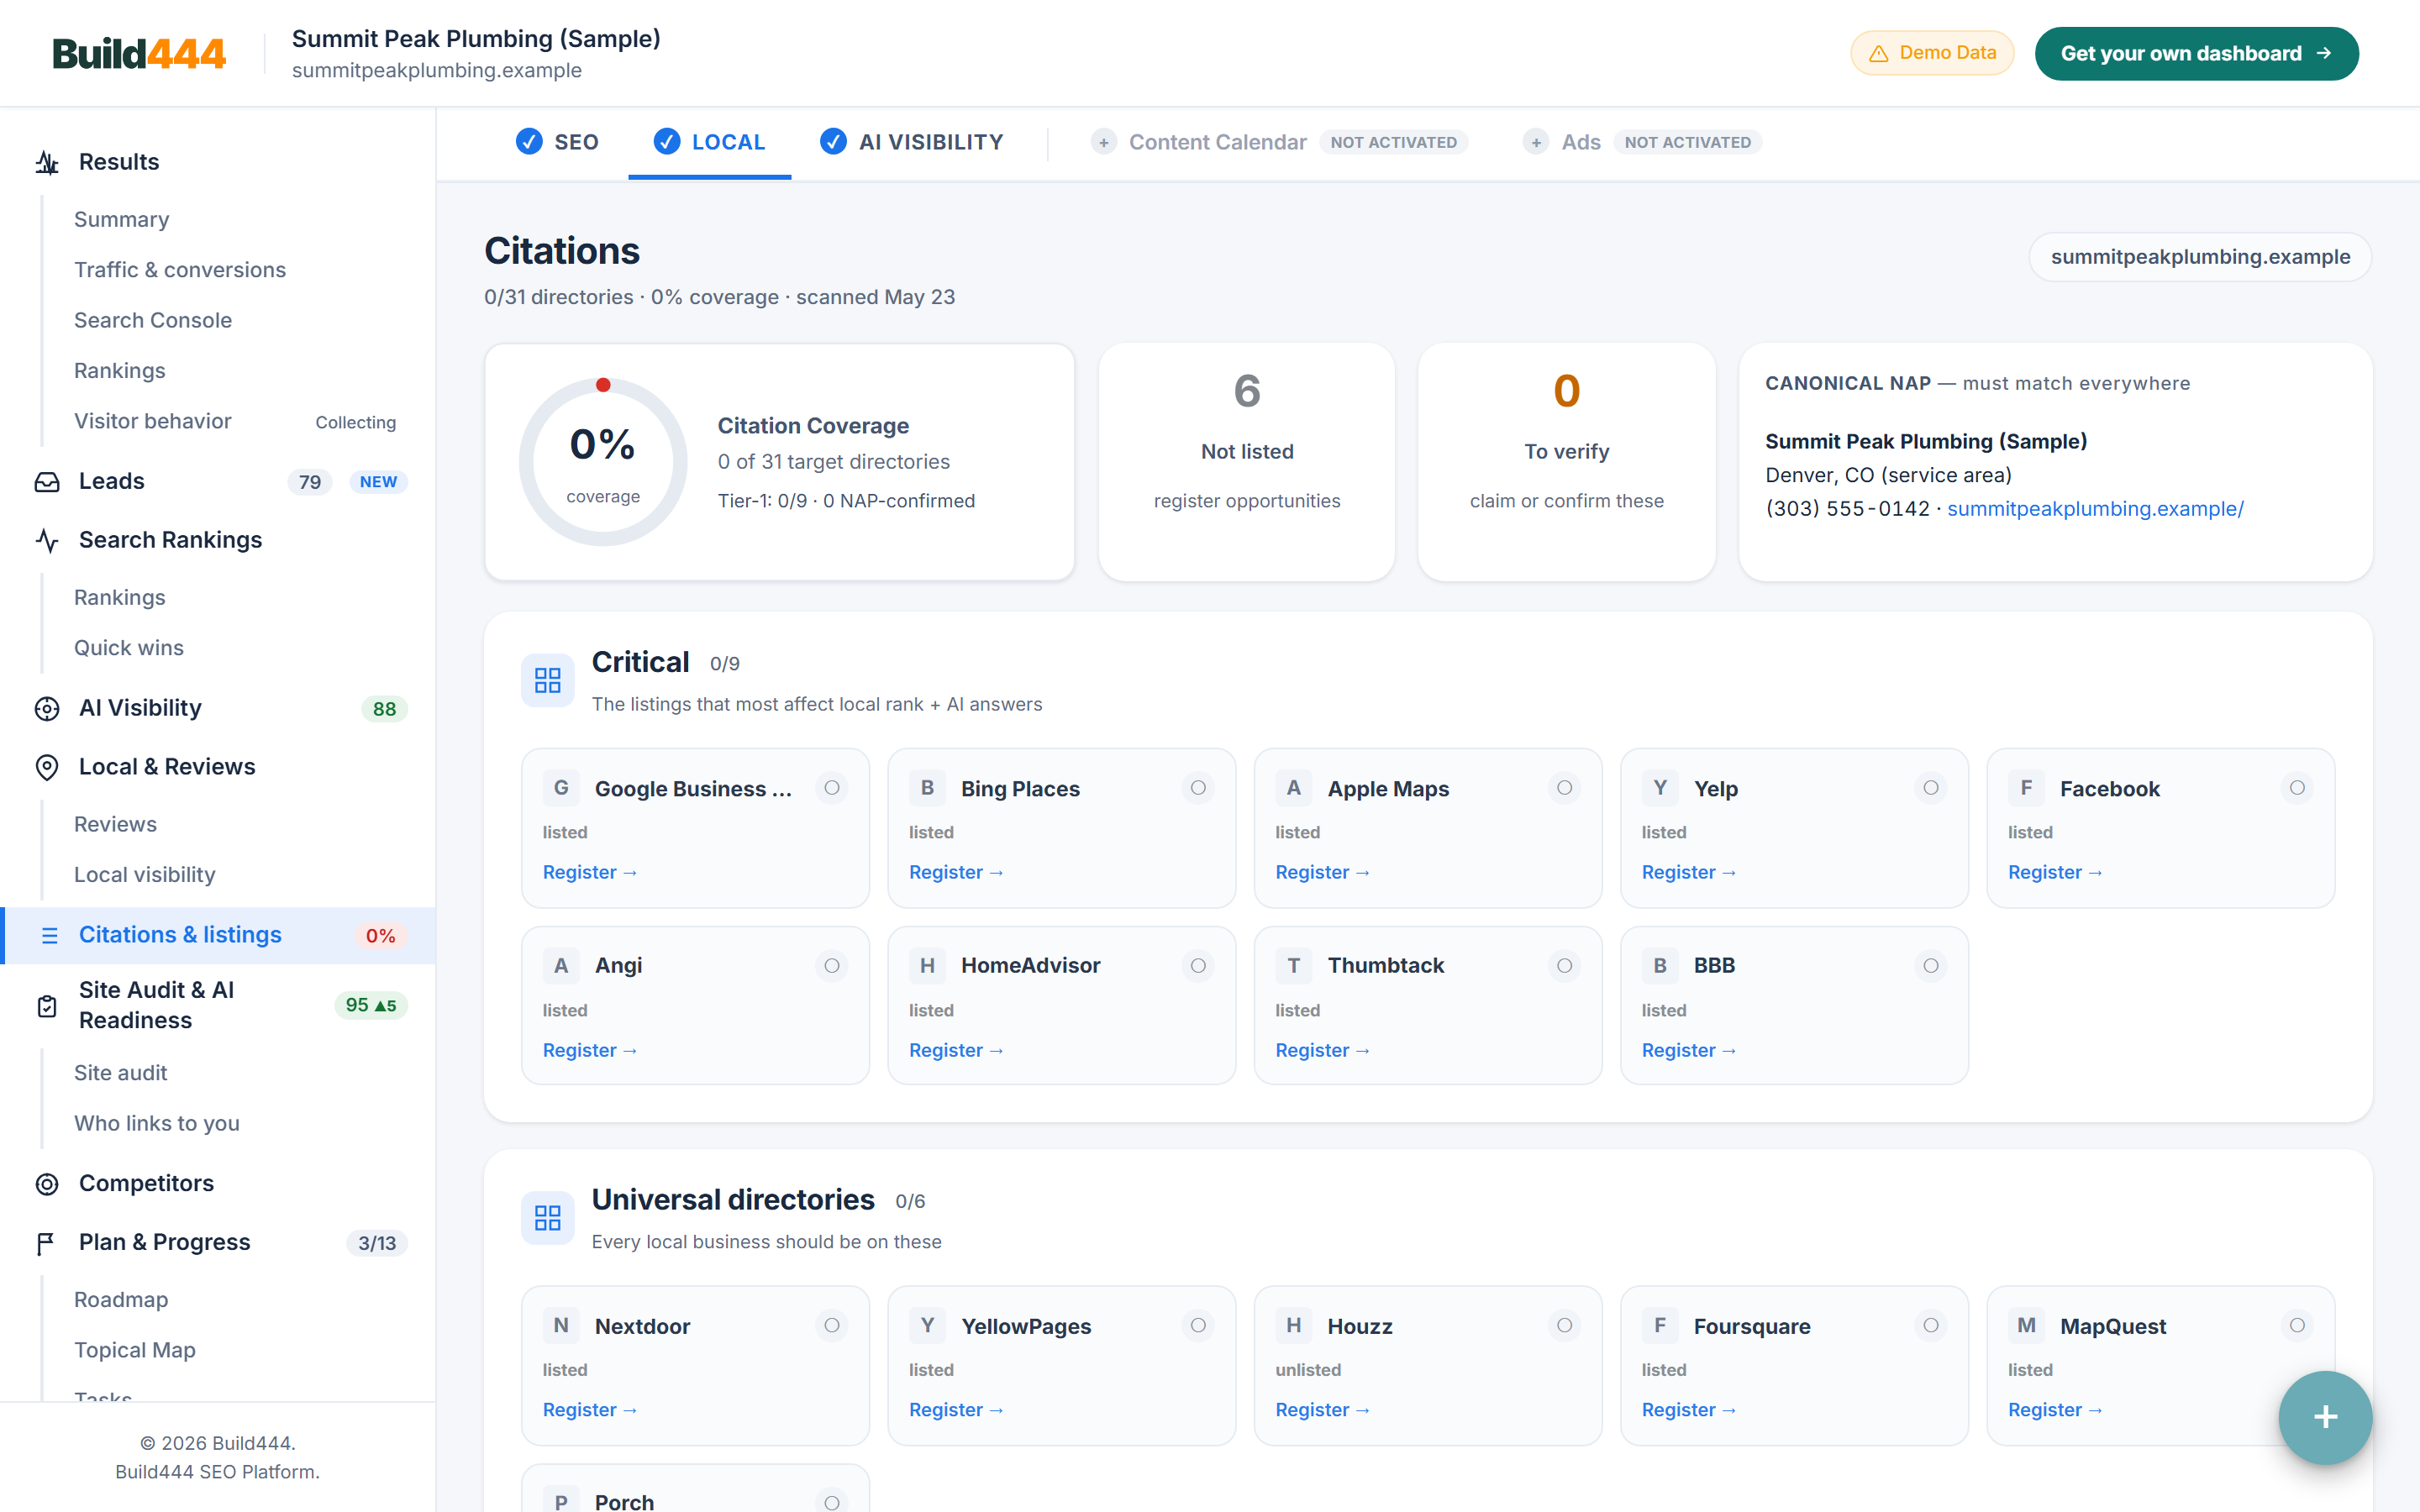Screen dimensions: 2420x1512
Task: Click the Local & Reviews map pin icon
Action: pos(47,767)
